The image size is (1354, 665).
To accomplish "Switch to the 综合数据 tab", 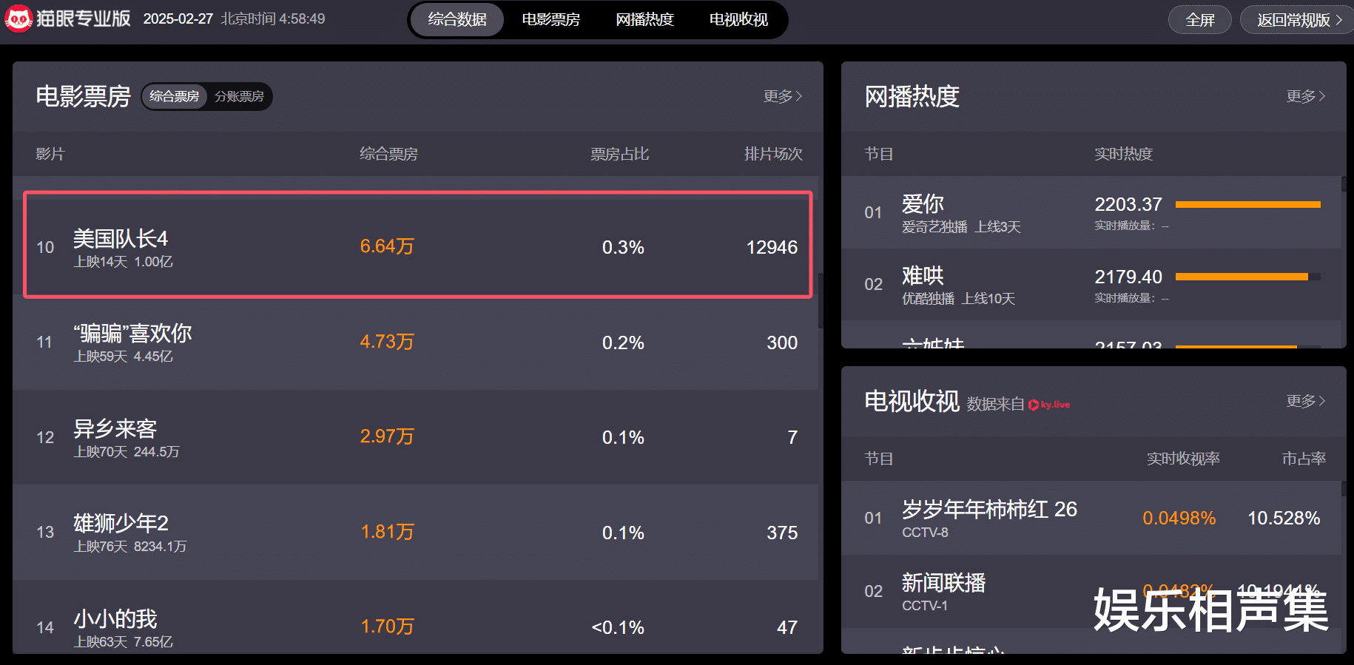I will coord(457,19).
